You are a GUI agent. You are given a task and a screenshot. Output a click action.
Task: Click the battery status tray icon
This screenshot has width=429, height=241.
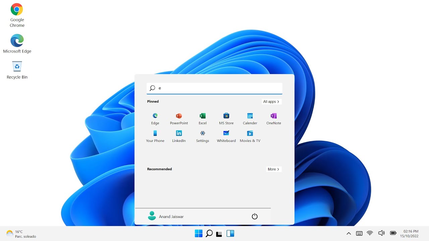(x=393, y=233)
